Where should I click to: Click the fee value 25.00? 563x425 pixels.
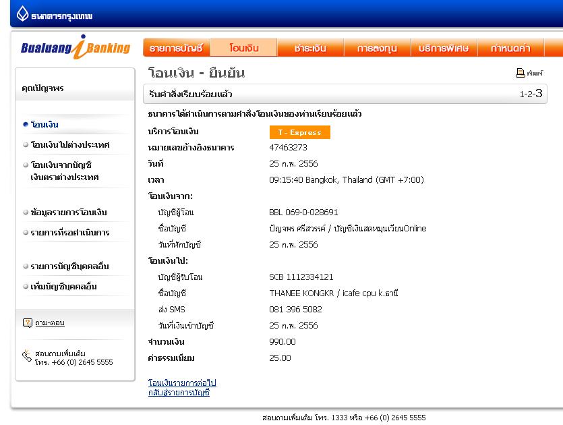280,358
